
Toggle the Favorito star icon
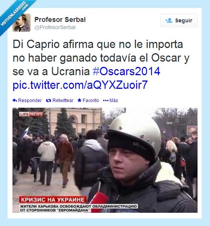coord(79,100)
